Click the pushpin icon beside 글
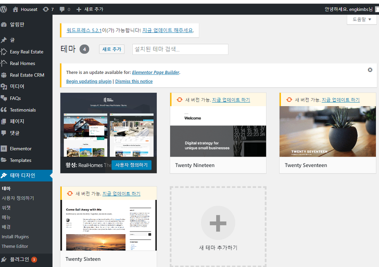379x267 pixels. [x=4, y=40]
